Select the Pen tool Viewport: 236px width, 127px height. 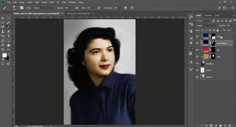[x=3, y=41]
